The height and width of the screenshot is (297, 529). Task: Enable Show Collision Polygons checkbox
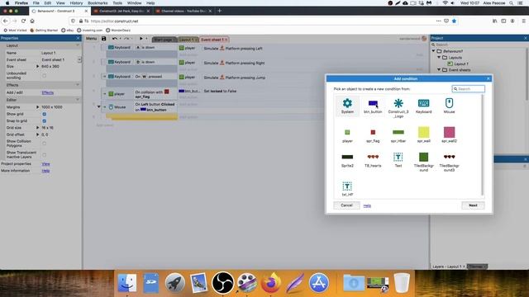tap(44, 144)
